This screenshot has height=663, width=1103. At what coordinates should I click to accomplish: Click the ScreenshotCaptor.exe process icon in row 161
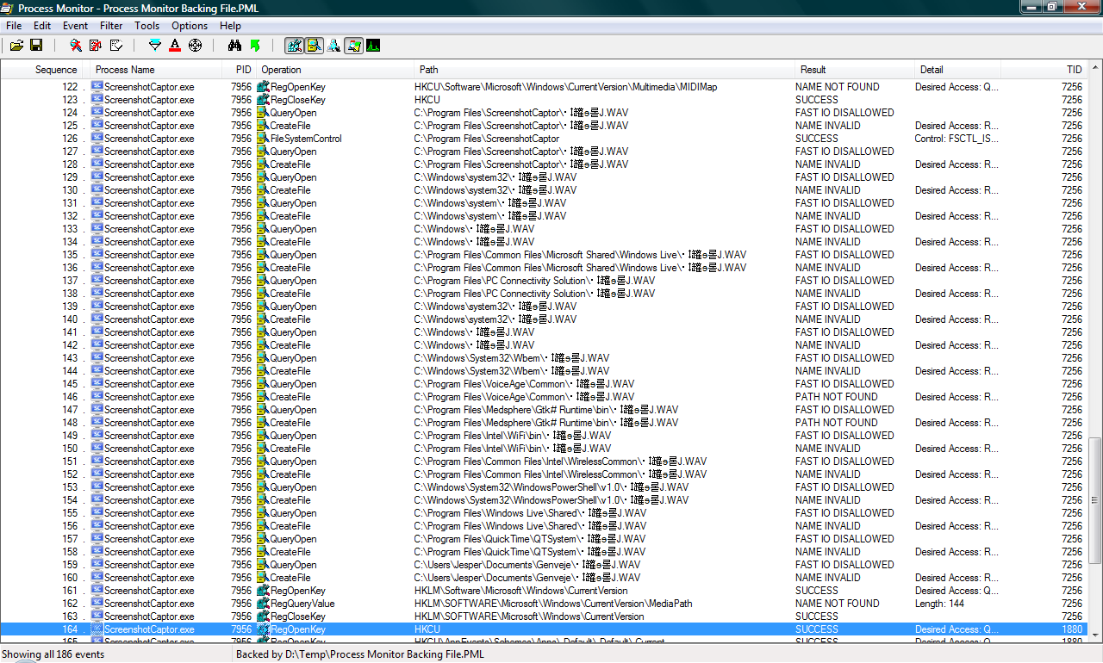coord(97,591)
